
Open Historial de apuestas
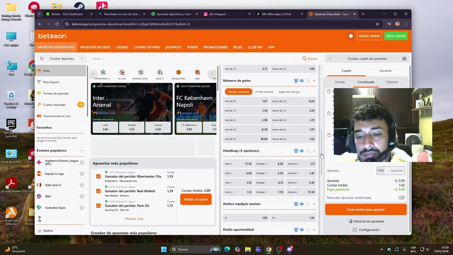point(366,221)
